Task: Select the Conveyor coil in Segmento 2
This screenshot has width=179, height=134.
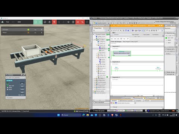Action: coord(158,71)
